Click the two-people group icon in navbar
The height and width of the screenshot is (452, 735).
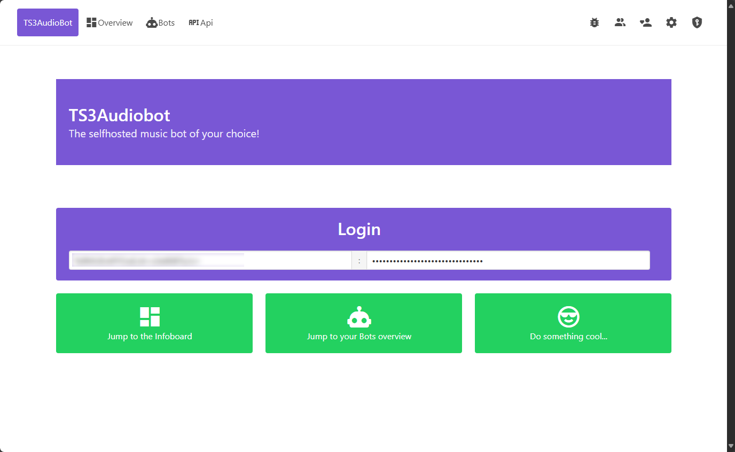(x=620, y=22)
